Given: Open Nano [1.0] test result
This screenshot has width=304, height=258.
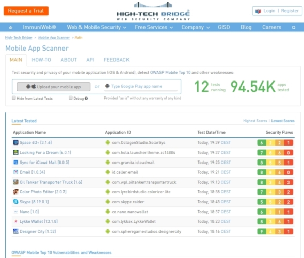Looking at the screenshot, I should (29, 212).
